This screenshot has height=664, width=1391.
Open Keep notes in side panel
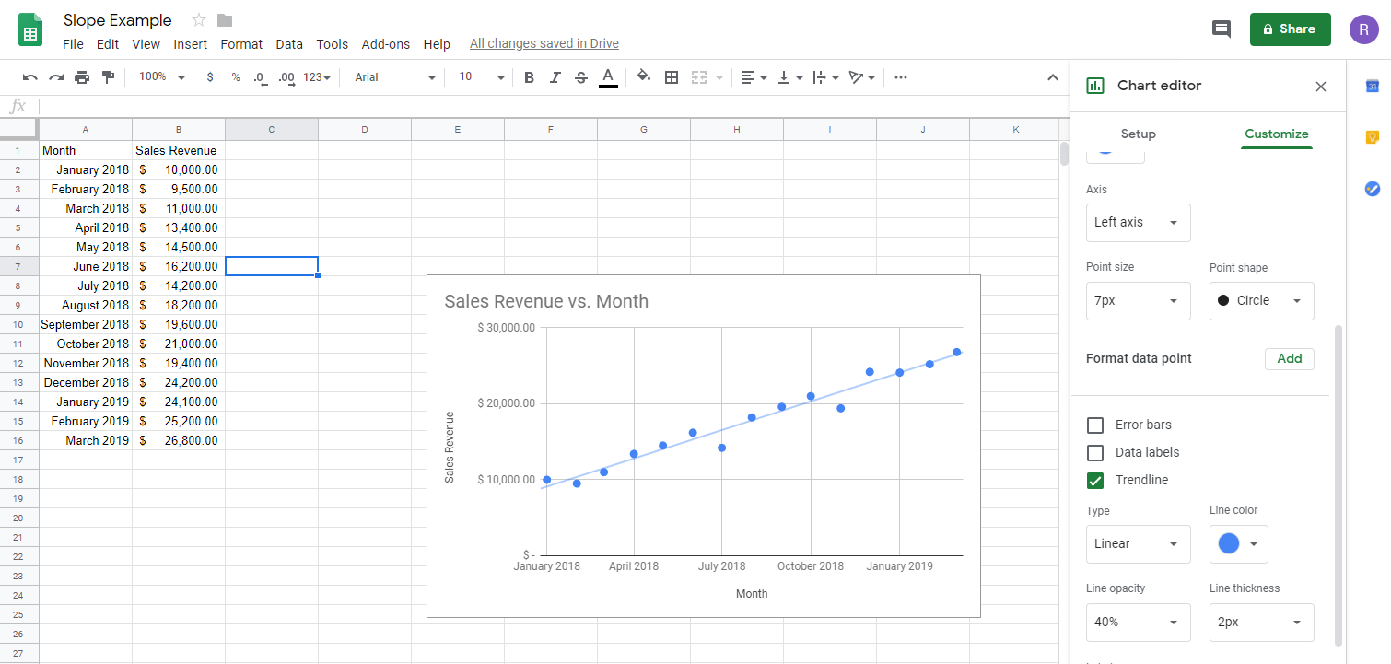point(1372,137)
